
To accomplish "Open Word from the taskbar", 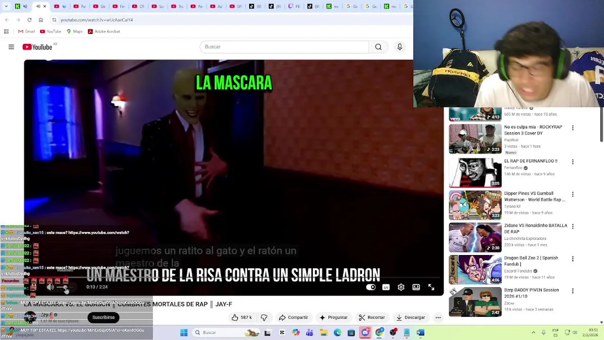I will 420,332.
